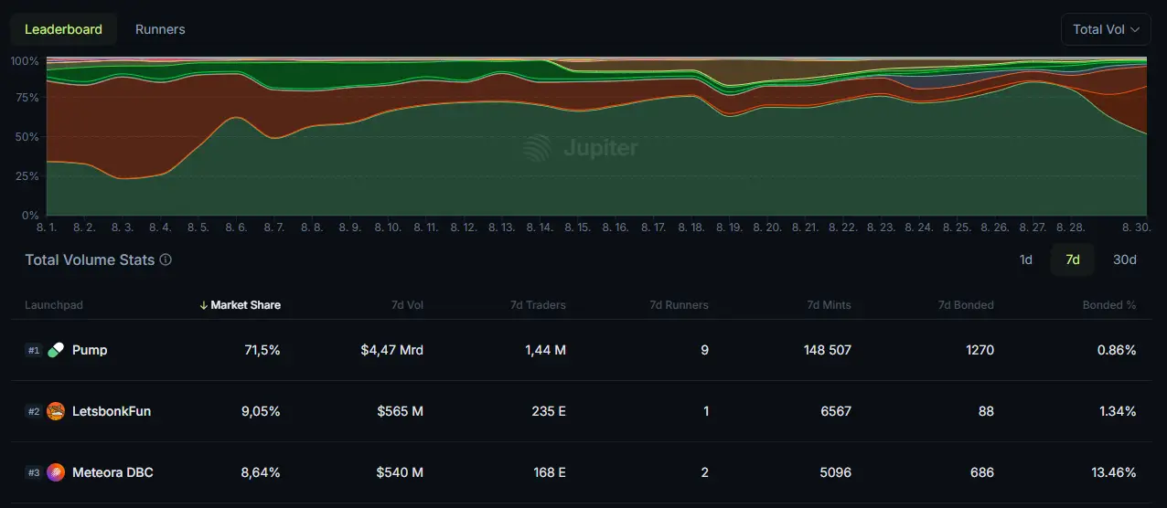
Task: Click LetsbonkFun's 9,05% market share
Action: pyautogui.click(x=261, y=411)
